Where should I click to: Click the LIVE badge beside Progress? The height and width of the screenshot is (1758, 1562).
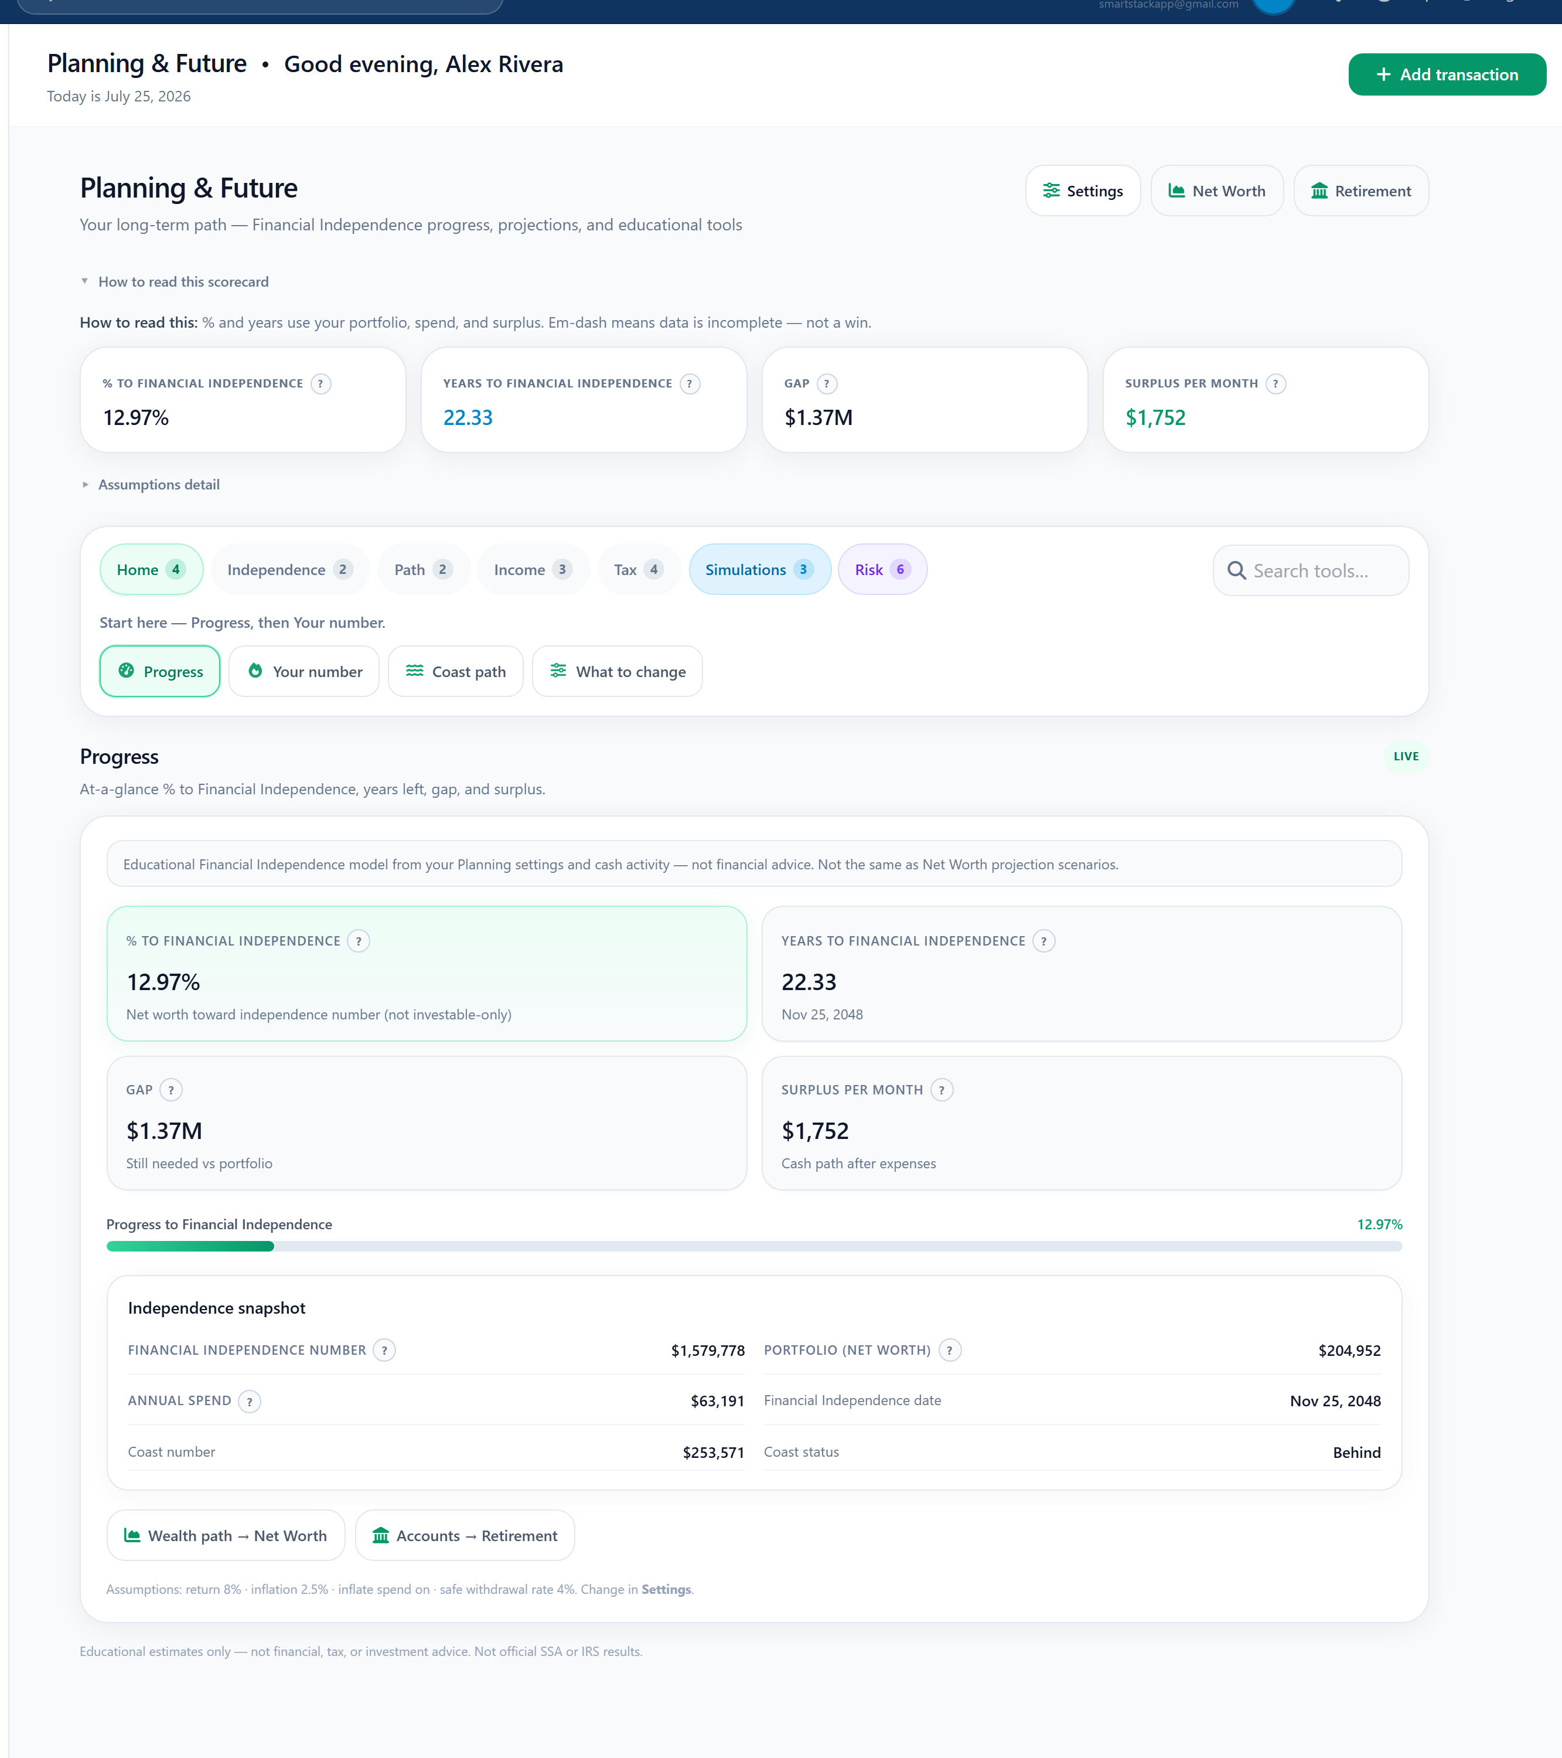click(x=1406, y=757)
